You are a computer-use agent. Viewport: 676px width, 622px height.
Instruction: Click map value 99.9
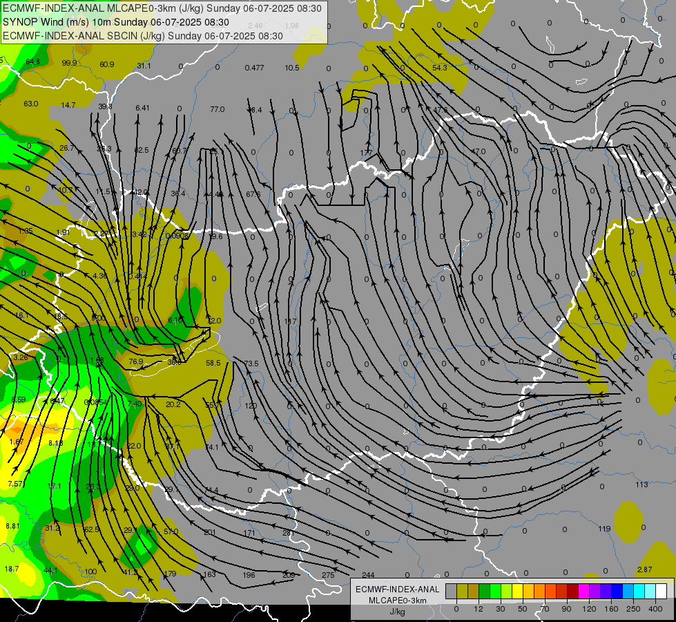(x=69, y=63)
